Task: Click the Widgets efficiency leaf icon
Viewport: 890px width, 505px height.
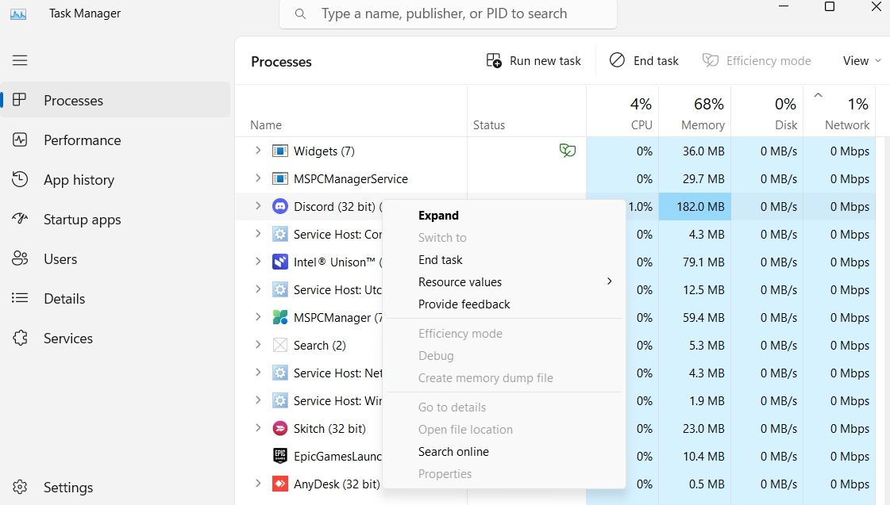Action: (567, 151)
